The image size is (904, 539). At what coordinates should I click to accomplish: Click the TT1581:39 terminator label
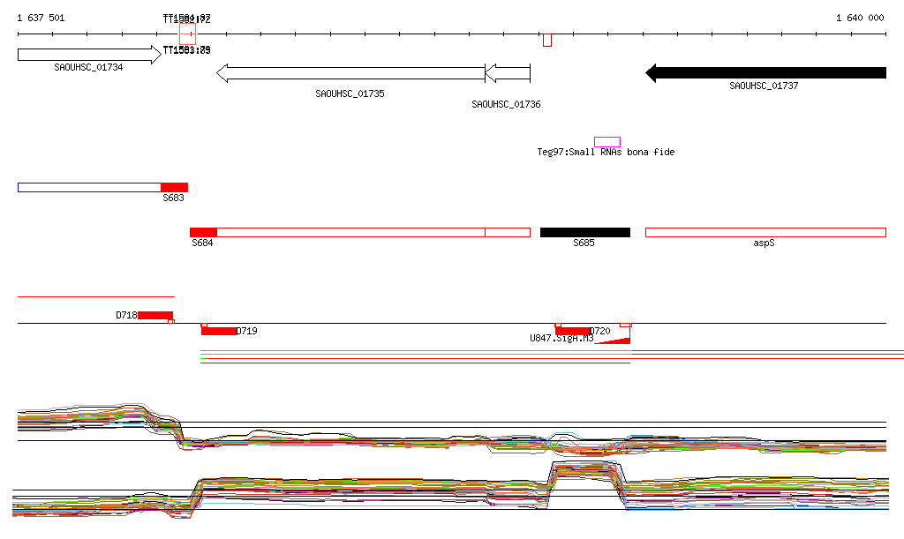point(187,50)
